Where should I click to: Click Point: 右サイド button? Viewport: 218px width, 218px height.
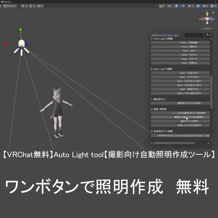[x=180, y=59]
